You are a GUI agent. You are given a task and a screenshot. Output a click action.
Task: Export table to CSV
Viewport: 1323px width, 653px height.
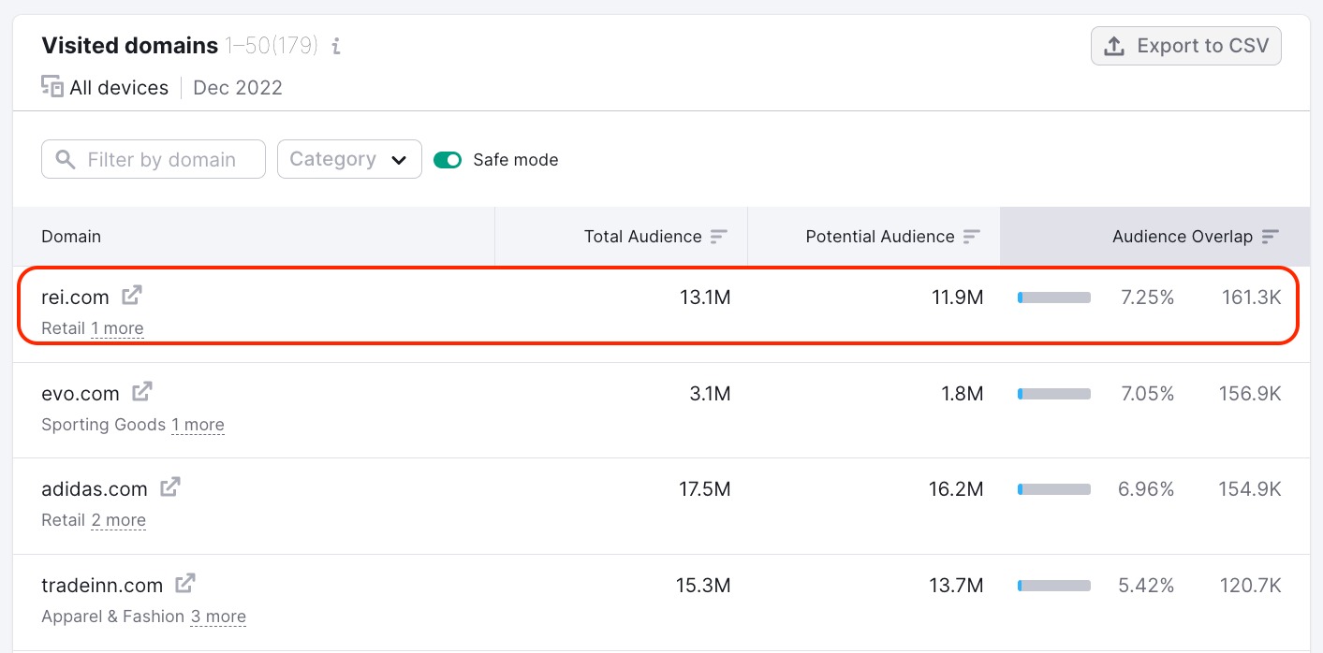point(1186,46)
